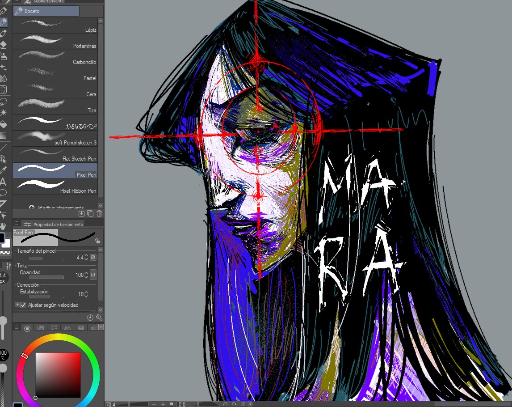This screenshot has height=407, width=512.
Task: Toggle 'Ajustar según velocidad' checkbox
Action: coord(23,305)
